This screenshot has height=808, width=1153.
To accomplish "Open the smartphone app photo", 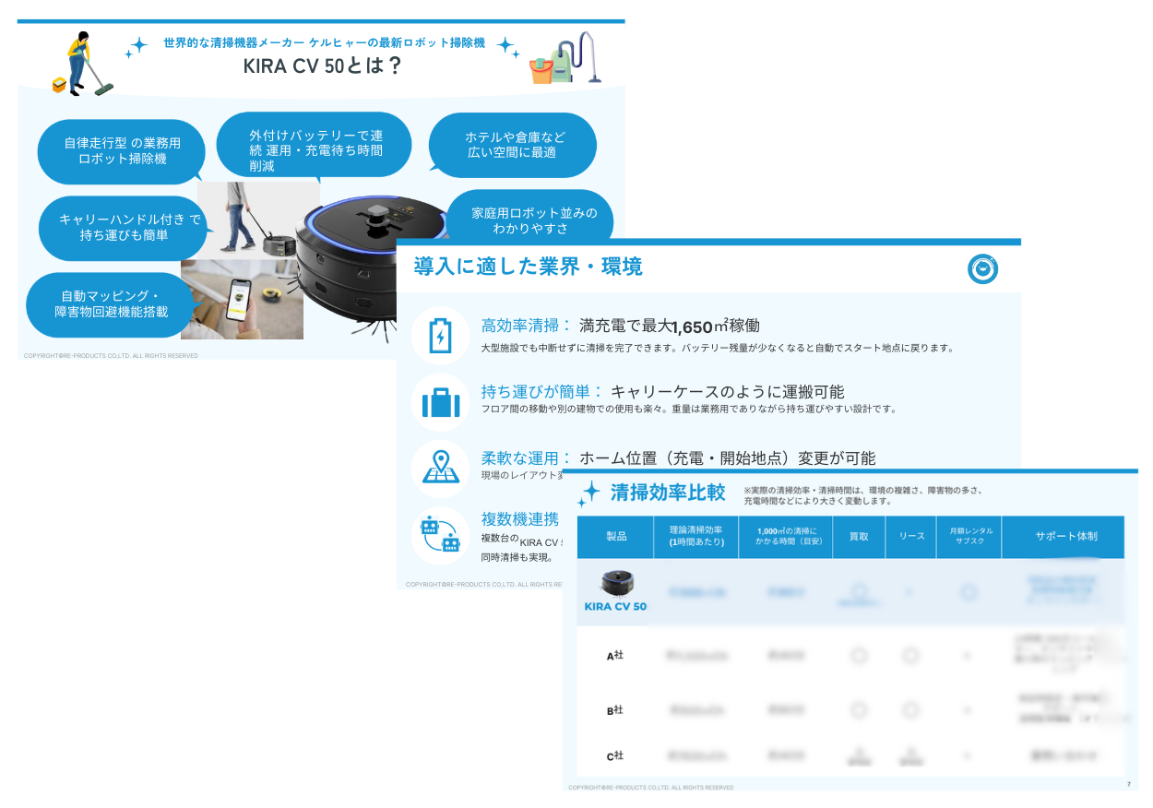I will point(243,299).
